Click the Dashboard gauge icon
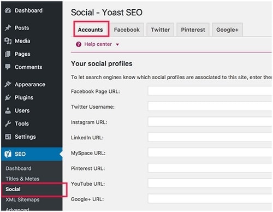Screen dimensions: 273x212 [x=8, y=10]
